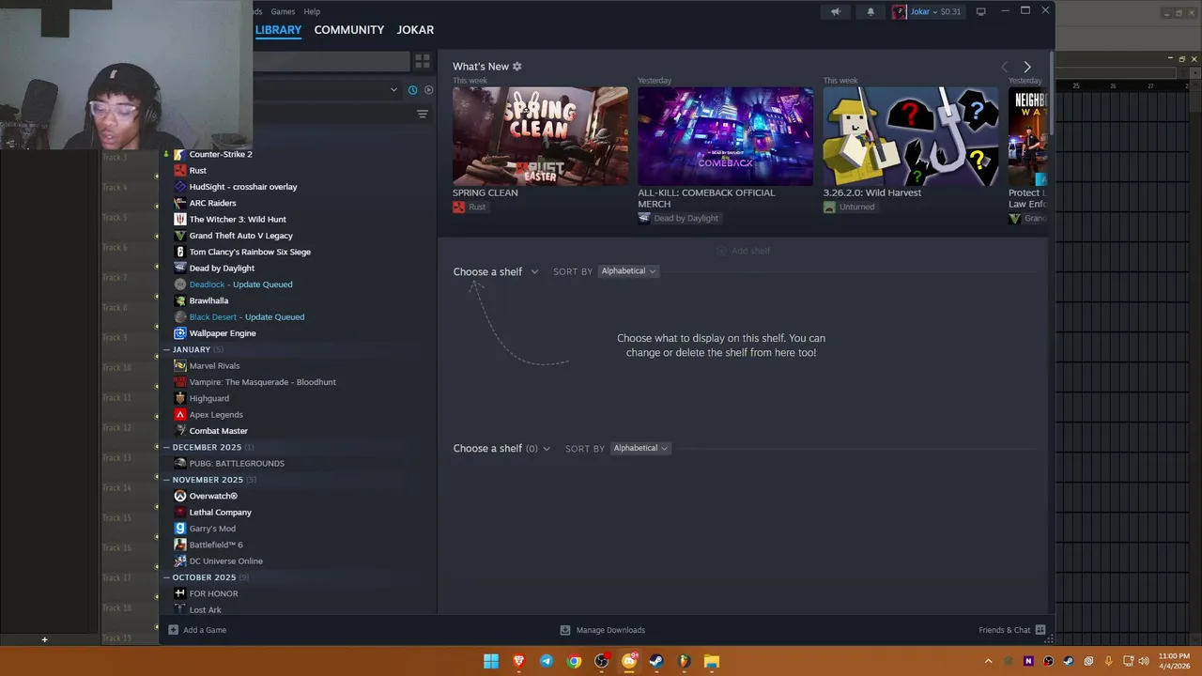Open first shelf Alphabetical sort dropdown
The image size is (1202, 676).
[x=628, y=271]
